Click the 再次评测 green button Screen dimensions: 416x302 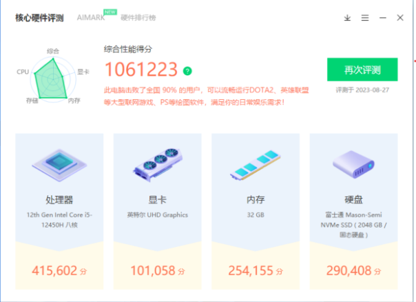click(x=362, y=70)
